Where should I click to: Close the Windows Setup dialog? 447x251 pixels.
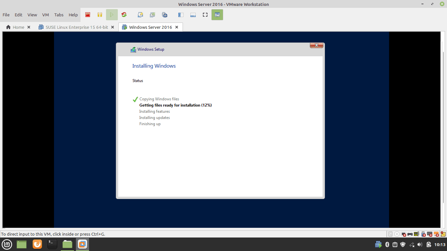[x=316, y=45]
